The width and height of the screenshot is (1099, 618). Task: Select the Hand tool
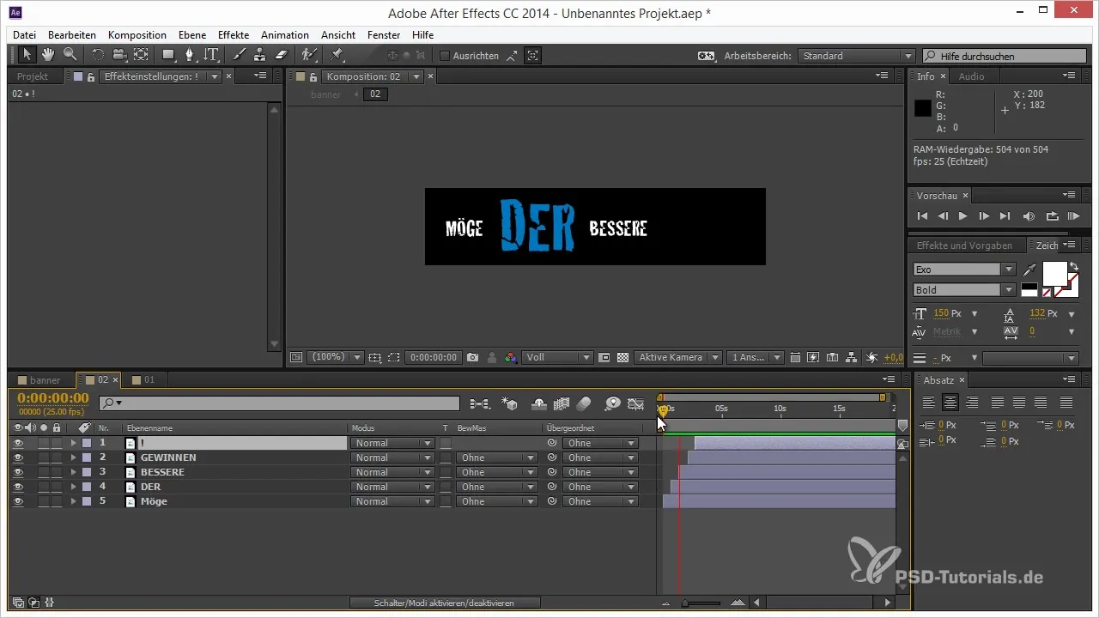click(48, 55)
